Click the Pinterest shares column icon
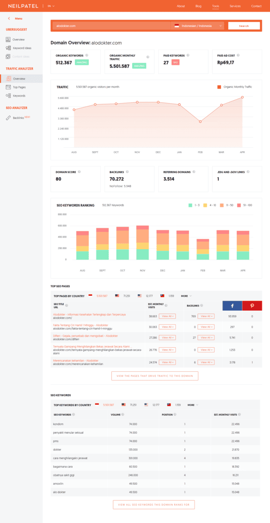This screenshot has width=270, height=523. point(252,305)
